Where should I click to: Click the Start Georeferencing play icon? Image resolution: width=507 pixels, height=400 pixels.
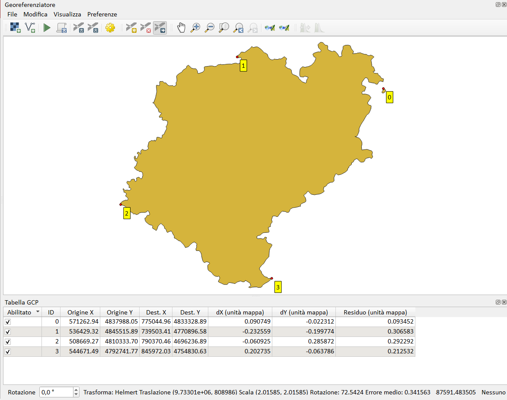47,28
